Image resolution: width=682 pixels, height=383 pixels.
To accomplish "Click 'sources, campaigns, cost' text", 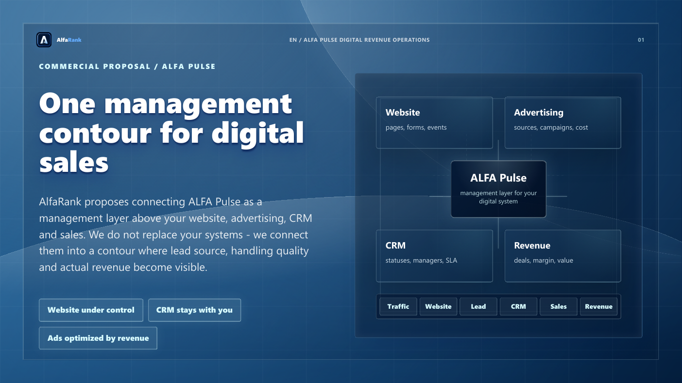I will [551, 127].
